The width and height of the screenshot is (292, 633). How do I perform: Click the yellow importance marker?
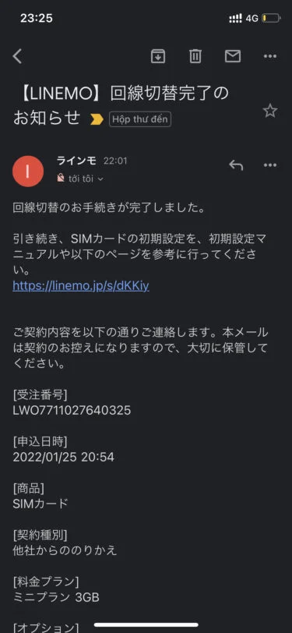(97, 119)
